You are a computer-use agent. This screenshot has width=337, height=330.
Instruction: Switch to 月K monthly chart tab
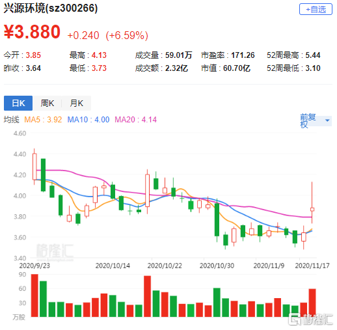click(x=76, y=103)
